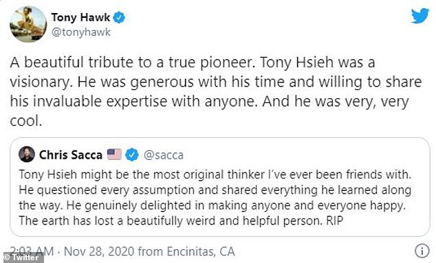The image size is (436, 263).
Task: Click Tony Hawk's verified badge
Action: [x=119, y=17]
